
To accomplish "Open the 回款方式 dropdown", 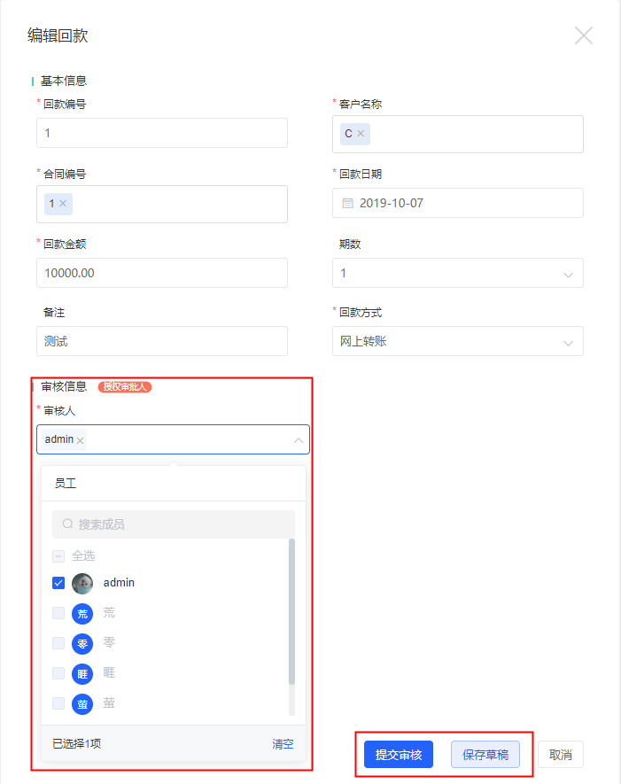I will click(x=568, y=342).
